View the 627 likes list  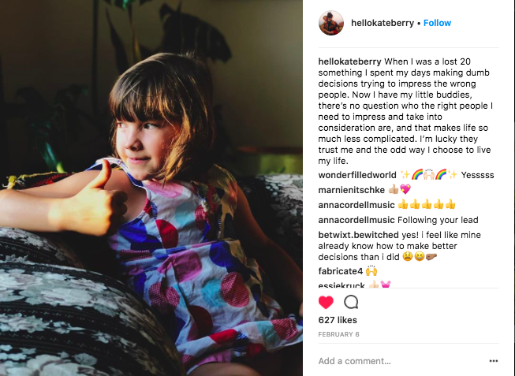[x=338, y=320]
